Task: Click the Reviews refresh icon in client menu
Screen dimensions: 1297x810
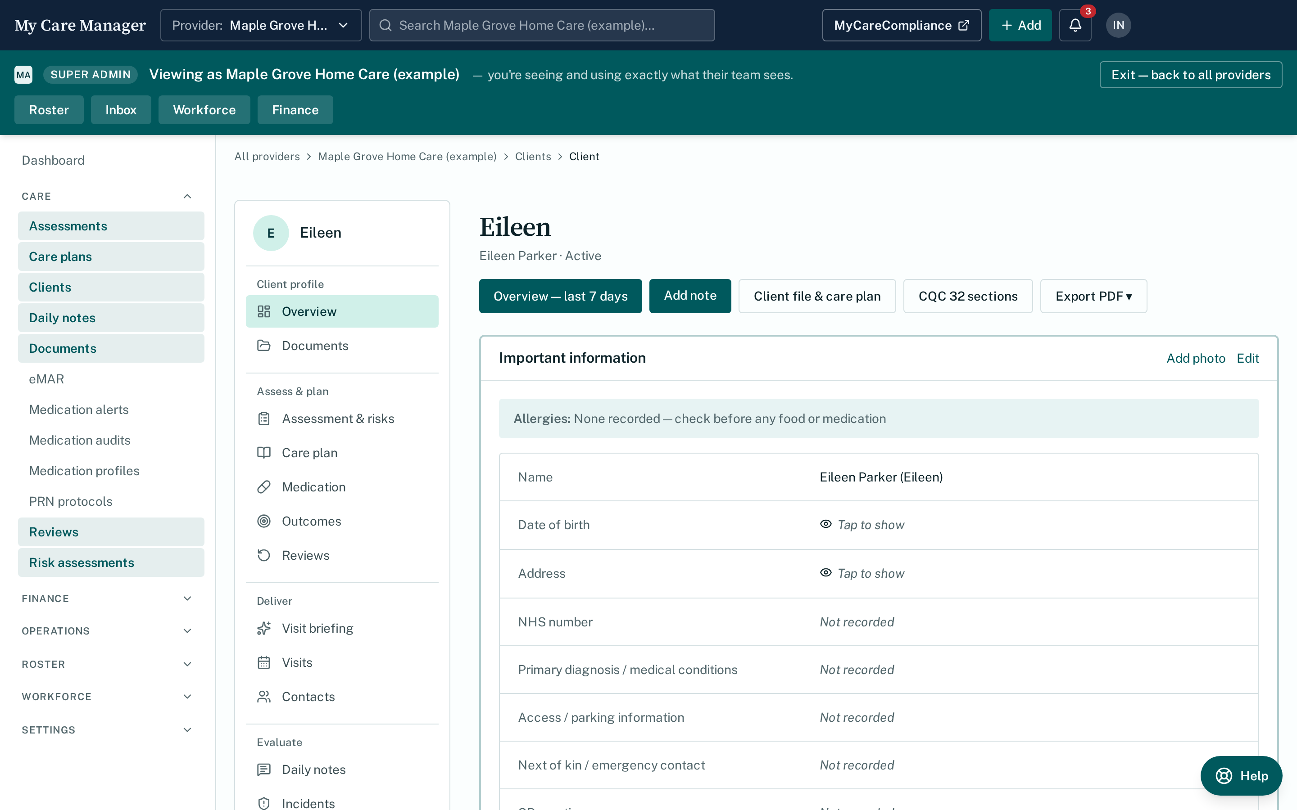Action: click(x=264, y=556)
